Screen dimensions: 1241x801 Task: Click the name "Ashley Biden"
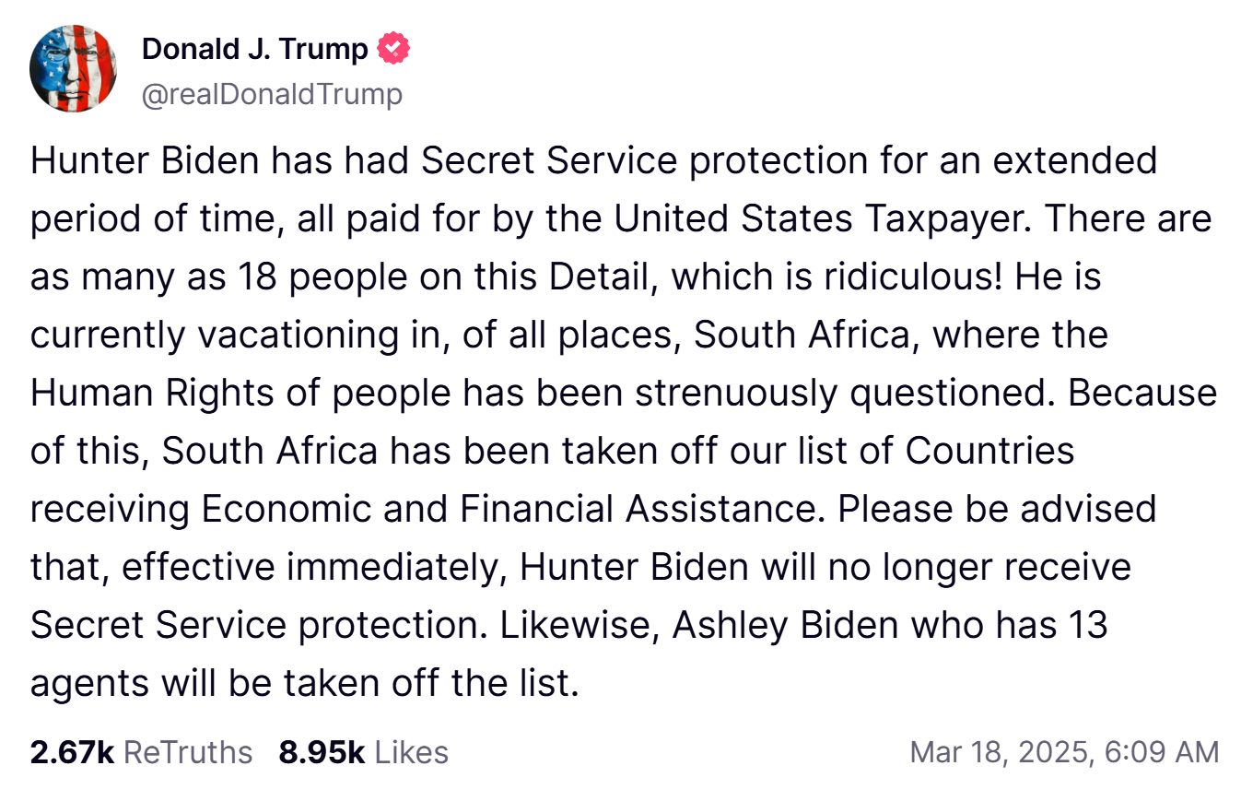click(786, 626)
